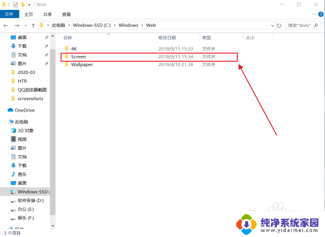Viewport: 325px width, 237px height.
Task: Expand the address bar history dropdown
Action: pyautogui.click(x=272, y=25)
